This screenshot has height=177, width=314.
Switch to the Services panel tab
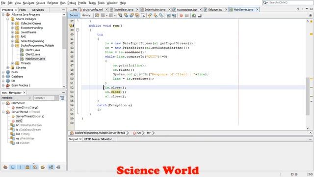click(x=38, y=10)
